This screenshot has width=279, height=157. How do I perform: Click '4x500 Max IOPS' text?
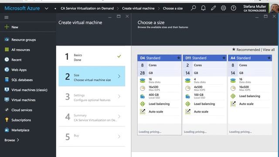(200, 88)
